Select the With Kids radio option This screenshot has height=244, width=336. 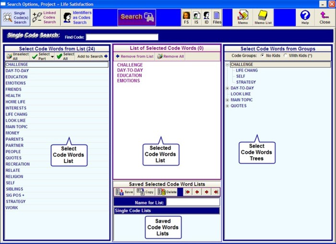tap(286, 56)
